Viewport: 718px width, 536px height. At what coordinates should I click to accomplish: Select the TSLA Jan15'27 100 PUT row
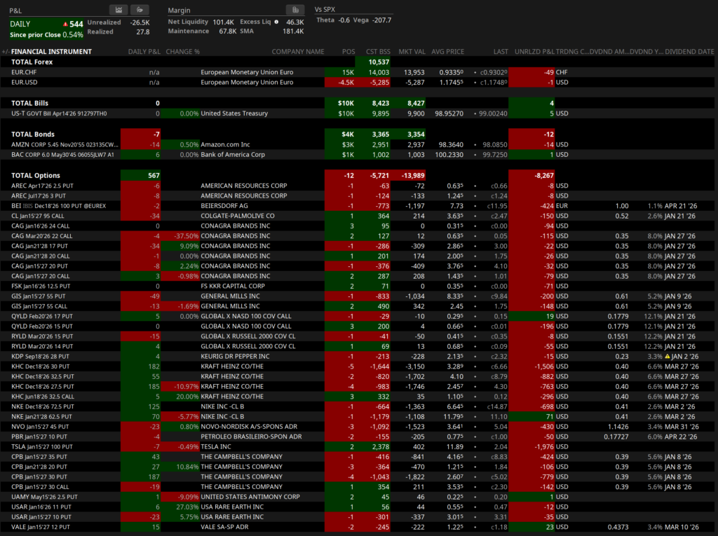coord(43,447)
